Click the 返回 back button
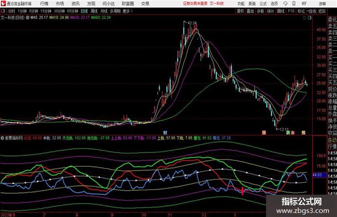Screen dimensions: 337x217 click(322, 11)
